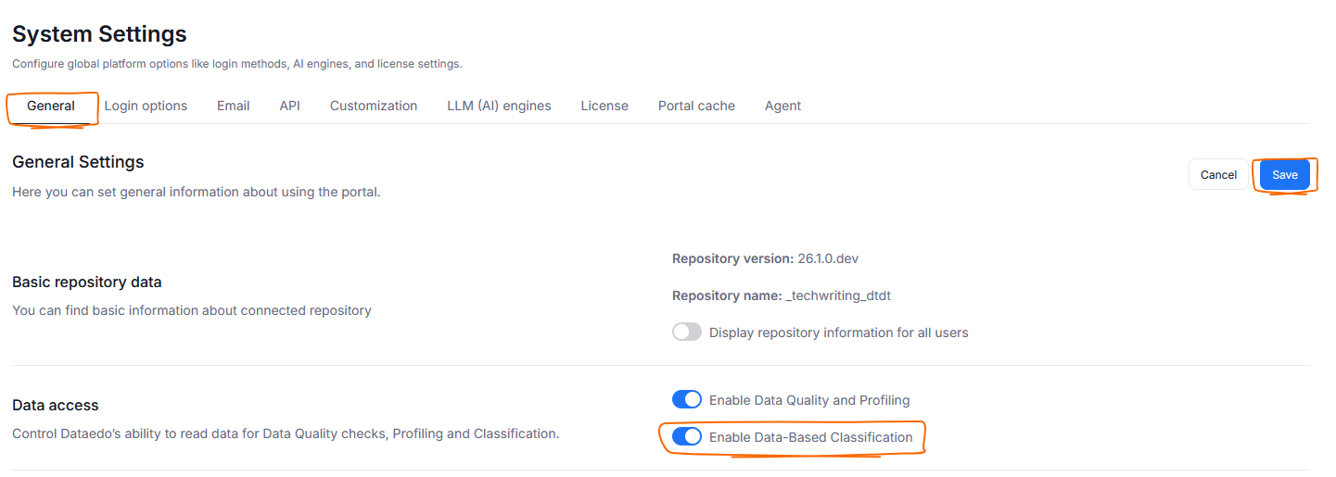
Task: Go to the API tab
Action: [x=289, y=106]
